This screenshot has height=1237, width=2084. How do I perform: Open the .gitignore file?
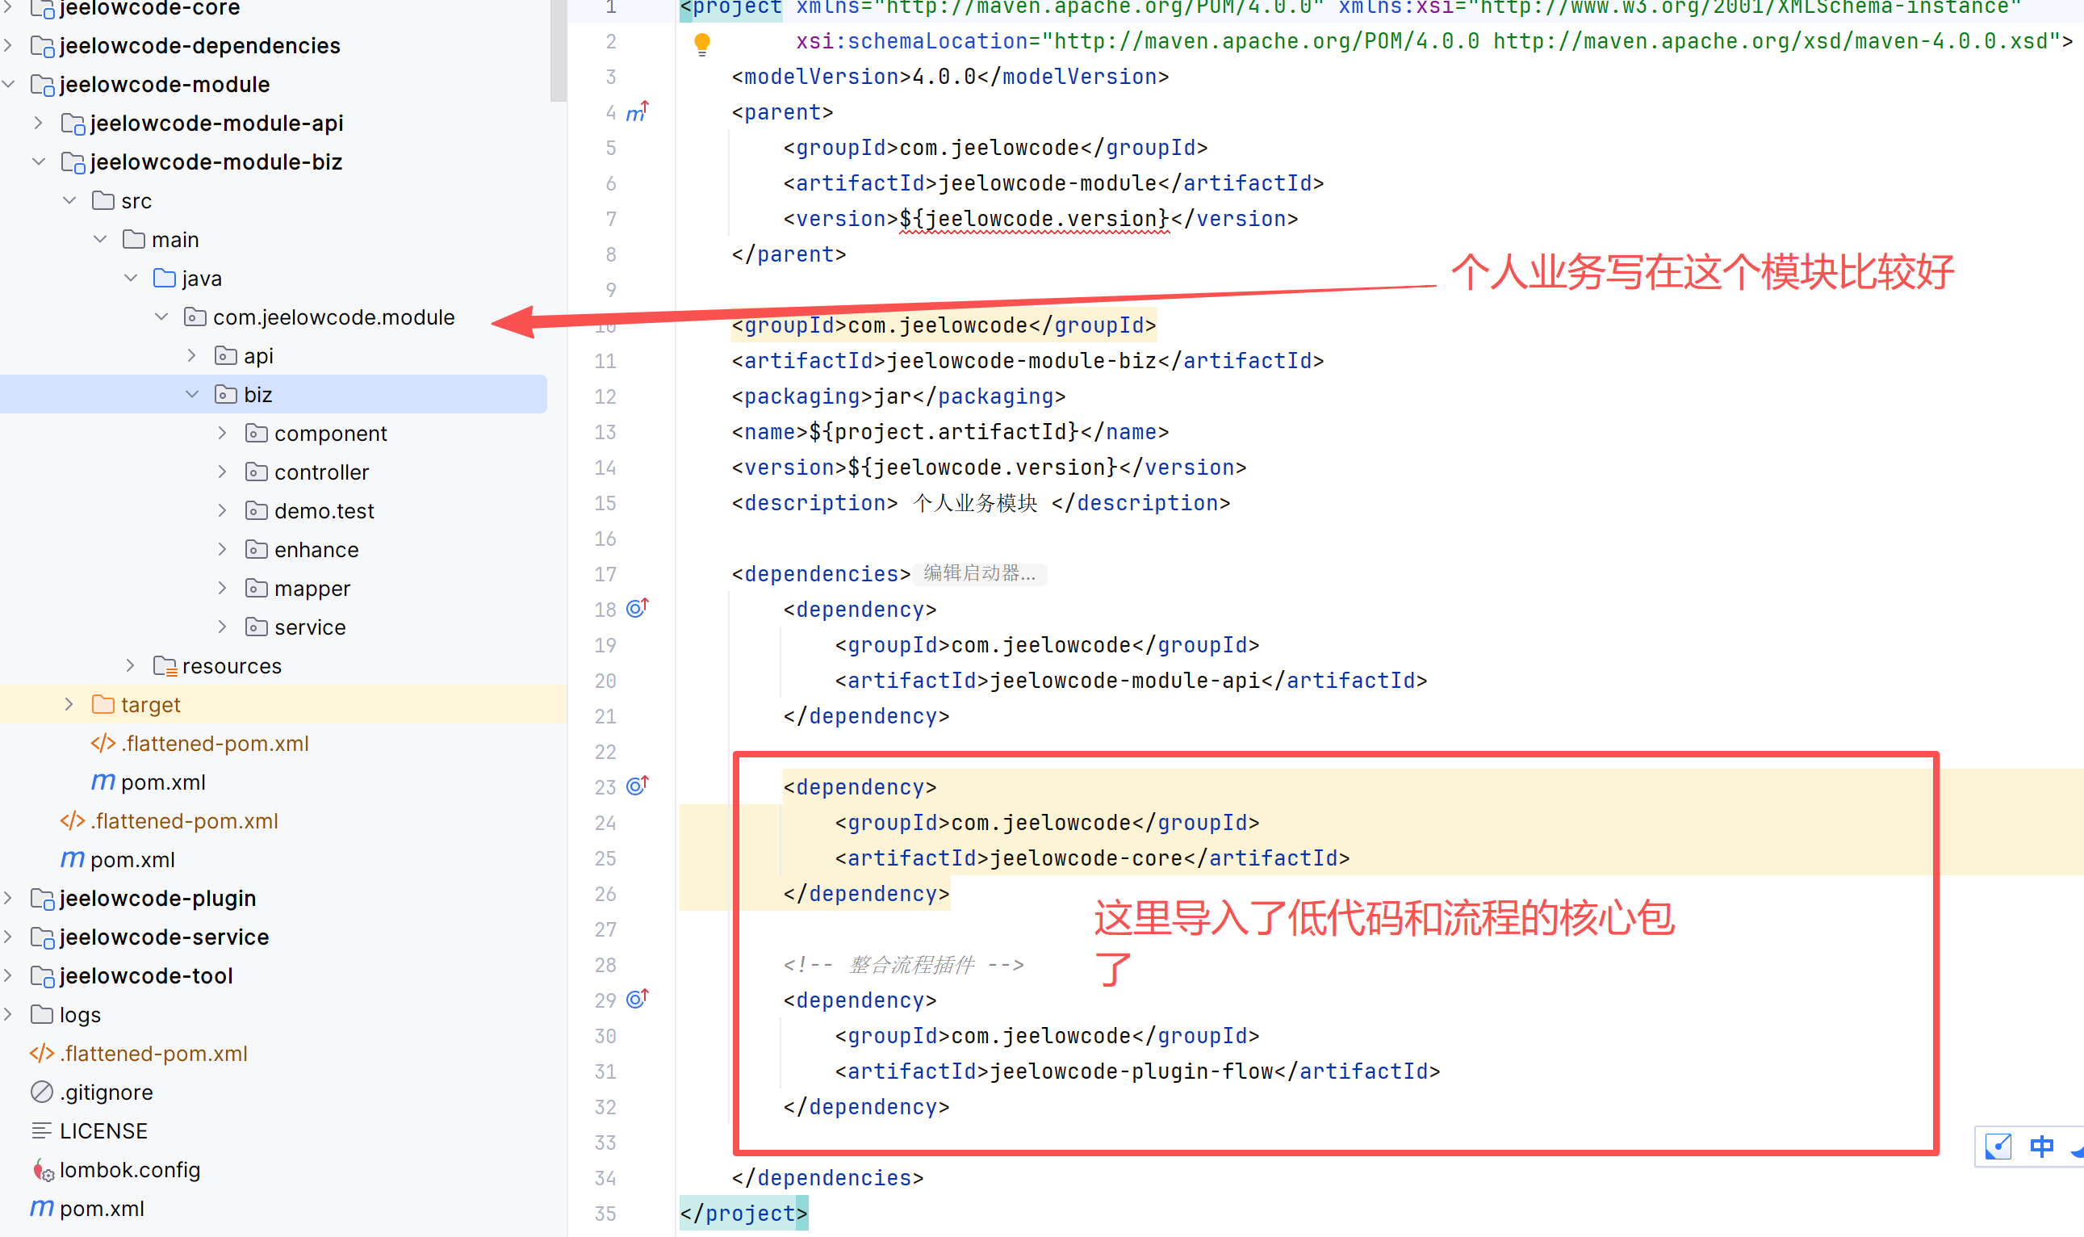[106, 1092]
